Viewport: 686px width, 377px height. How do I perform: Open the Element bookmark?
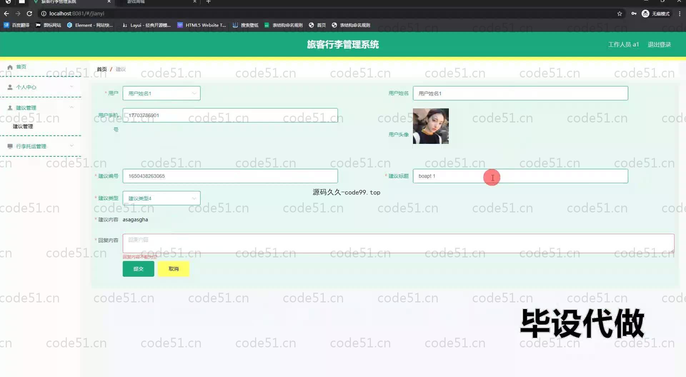click(90, 25)
